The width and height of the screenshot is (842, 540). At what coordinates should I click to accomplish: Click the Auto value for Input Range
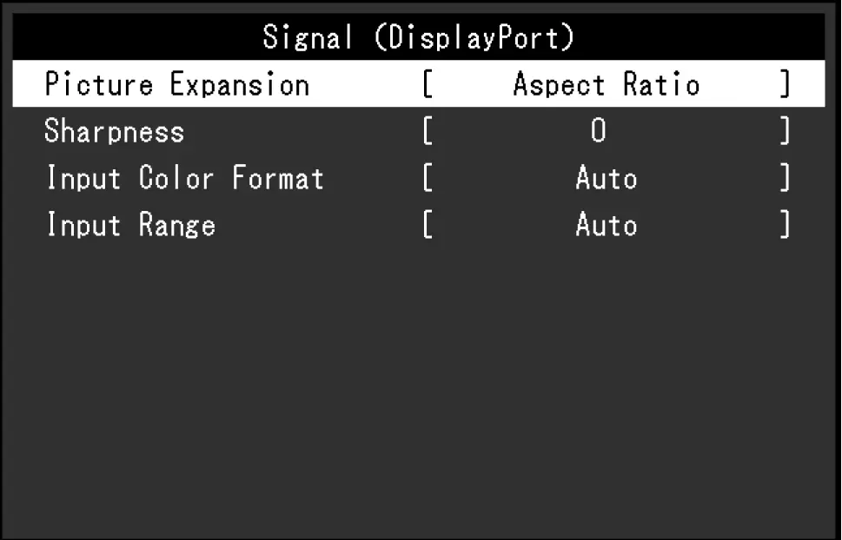606,225
